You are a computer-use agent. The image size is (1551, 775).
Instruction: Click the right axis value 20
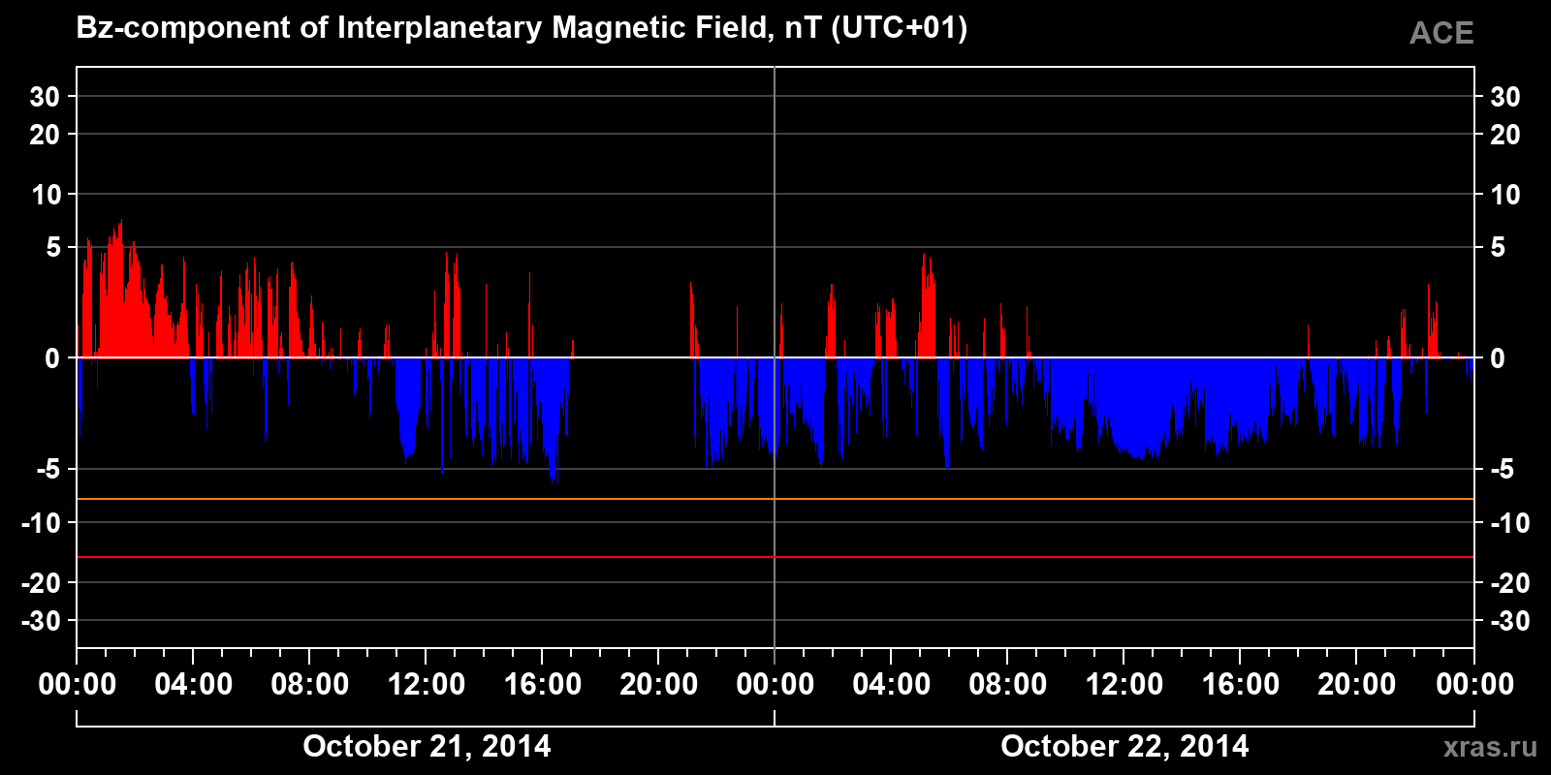(1504, 135)
